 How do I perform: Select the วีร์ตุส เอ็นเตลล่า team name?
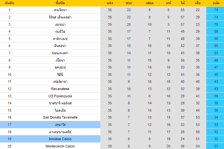pyautogui.click(x=60, y=17)
